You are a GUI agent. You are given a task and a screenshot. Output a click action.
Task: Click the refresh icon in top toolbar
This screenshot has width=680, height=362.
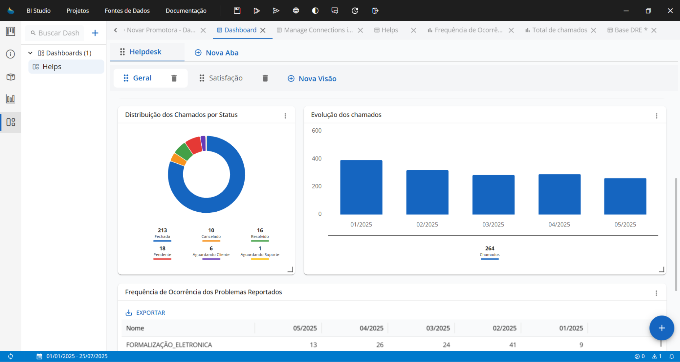click(355, 11)
